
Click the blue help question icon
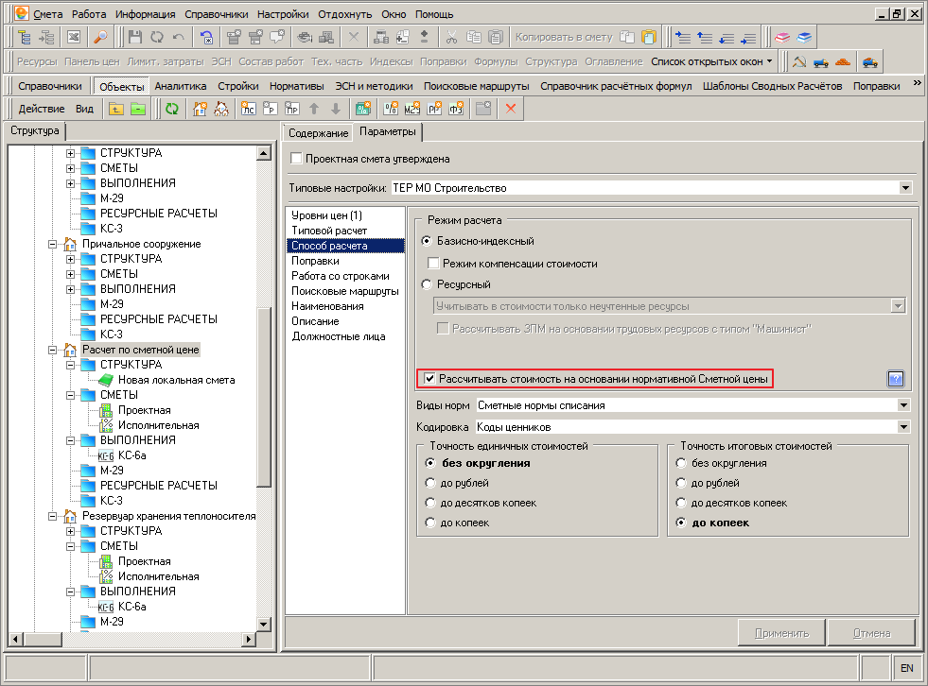[896, 379]
